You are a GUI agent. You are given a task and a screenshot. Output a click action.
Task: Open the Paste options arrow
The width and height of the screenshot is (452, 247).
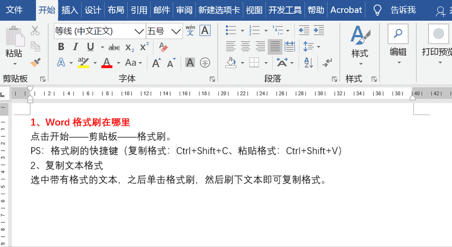point(15,64)
